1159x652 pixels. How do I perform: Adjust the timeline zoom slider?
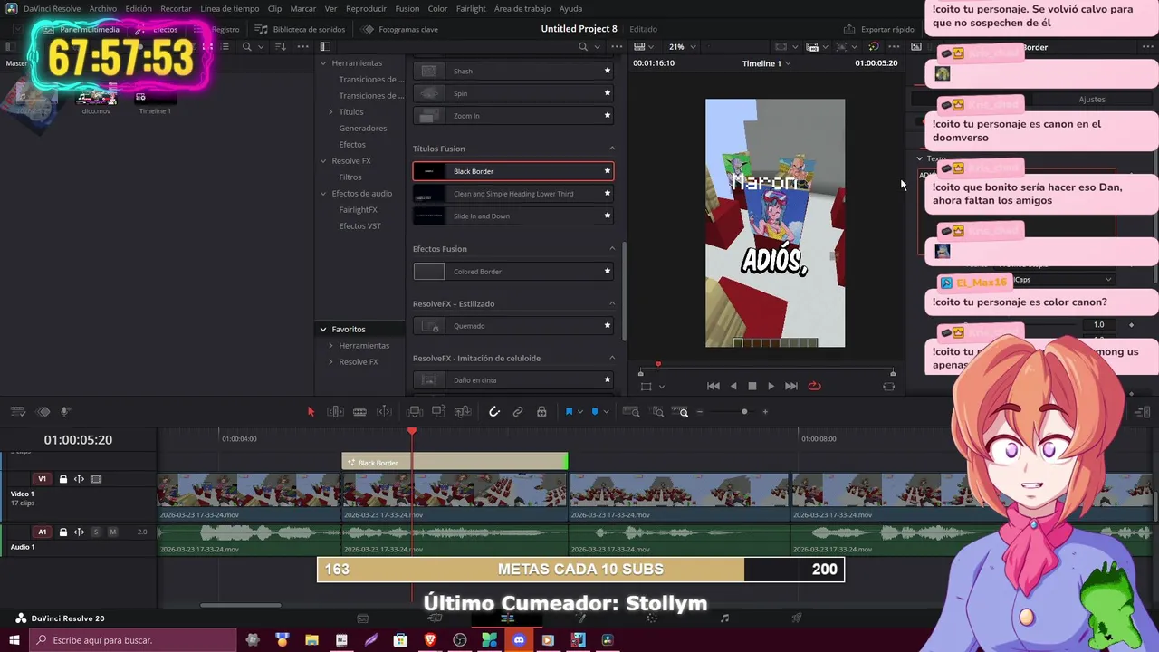[744, 412]
